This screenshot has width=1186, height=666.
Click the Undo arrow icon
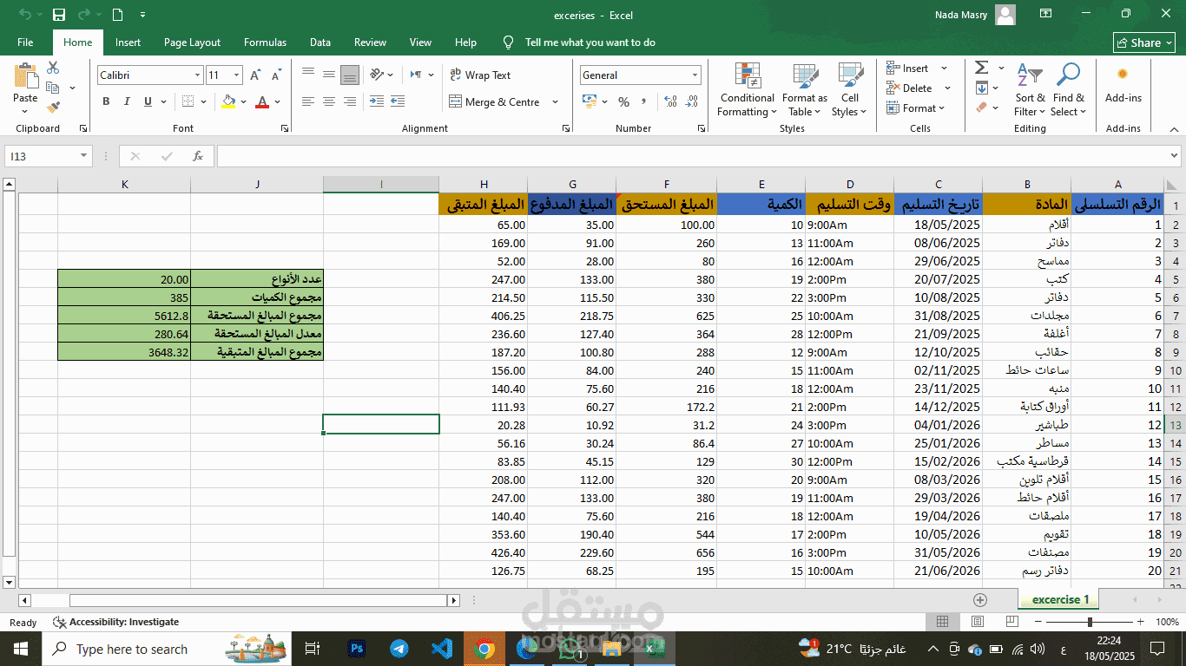pos(25,15)
